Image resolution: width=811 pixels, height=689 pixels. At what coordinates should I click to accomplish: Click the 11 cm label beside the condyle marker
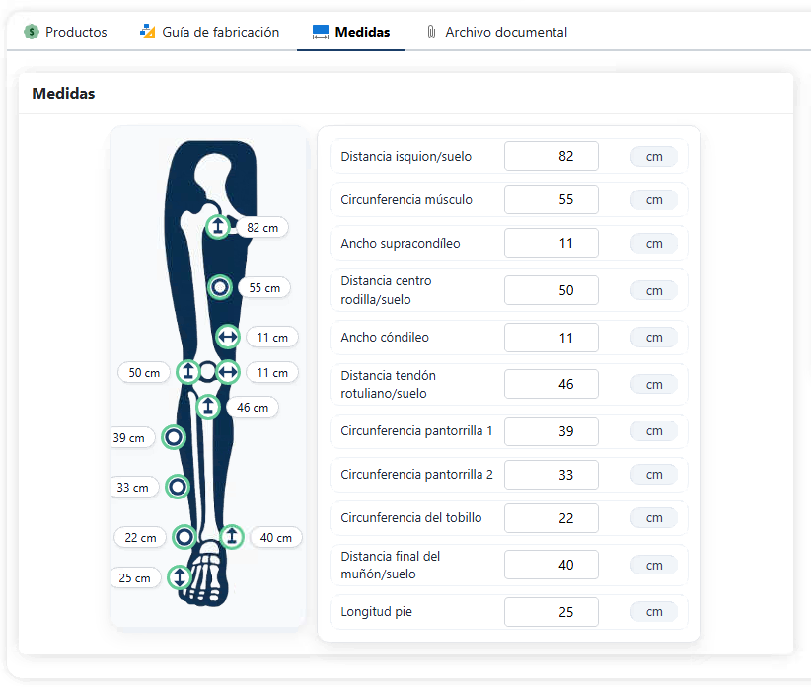pos(271,373)
